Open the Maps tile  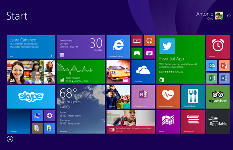click(168, 122)
